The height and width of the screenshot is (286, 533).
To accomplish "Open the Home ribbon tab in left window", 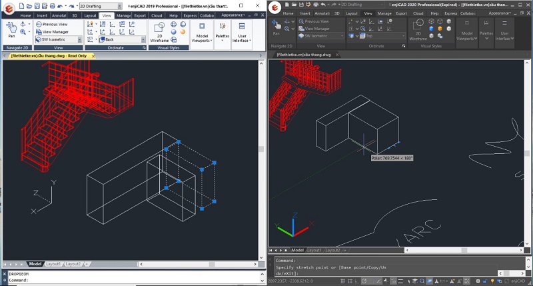I will click(x=25, y=15).
